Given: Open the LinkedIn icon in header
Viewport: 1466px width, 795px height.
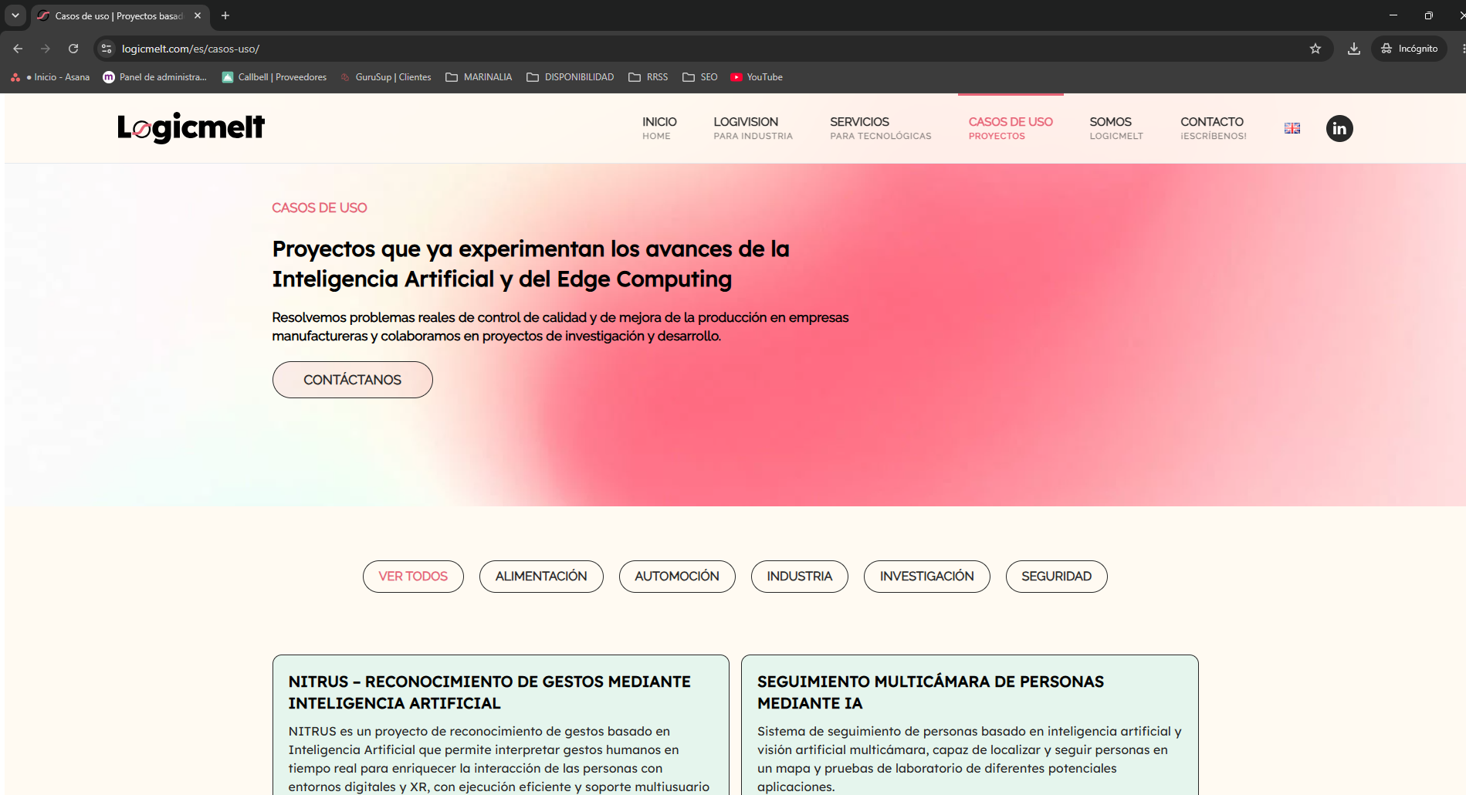Looking at the screenshot, I should point(1339,128).
